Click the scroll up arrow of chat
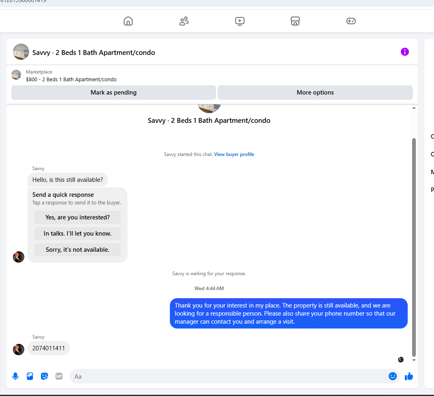Viewport: 434px width, 396px height. [x=414, y=108]
